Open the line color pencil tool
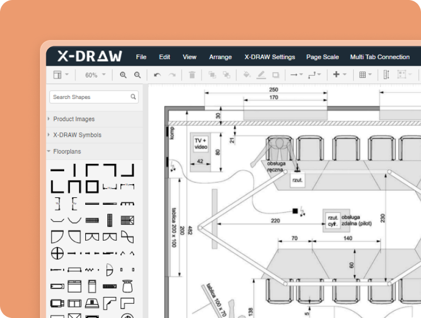The height and width of the screenshot is (318, 421). [x=261, y=75]
